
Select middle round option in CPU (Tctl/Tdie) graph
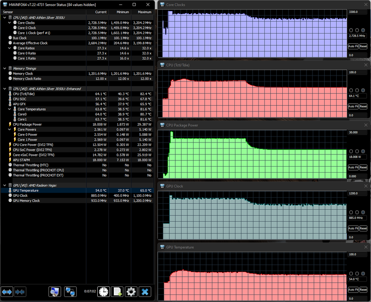357,90
